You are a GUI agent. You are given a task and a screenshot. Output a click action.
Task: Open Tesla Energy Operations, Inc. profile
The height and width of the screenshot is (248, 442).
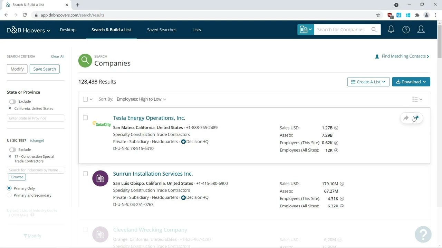click(x=149, y=118)
